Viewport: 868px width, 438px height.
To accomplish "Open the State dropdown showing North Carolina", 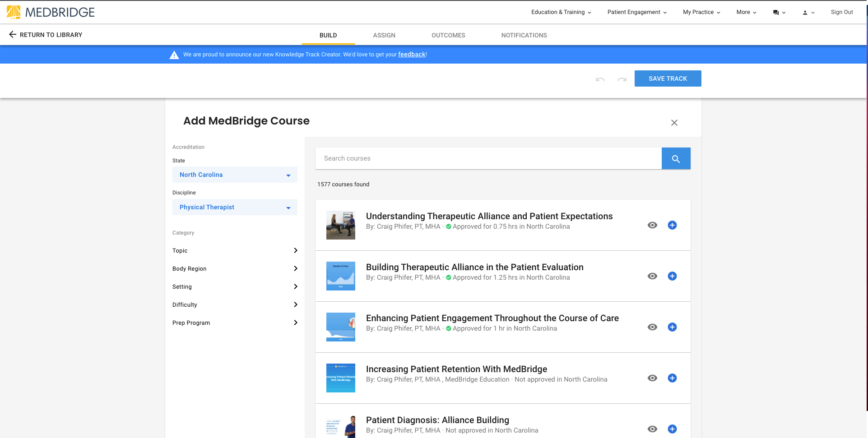I will point(235,175).
